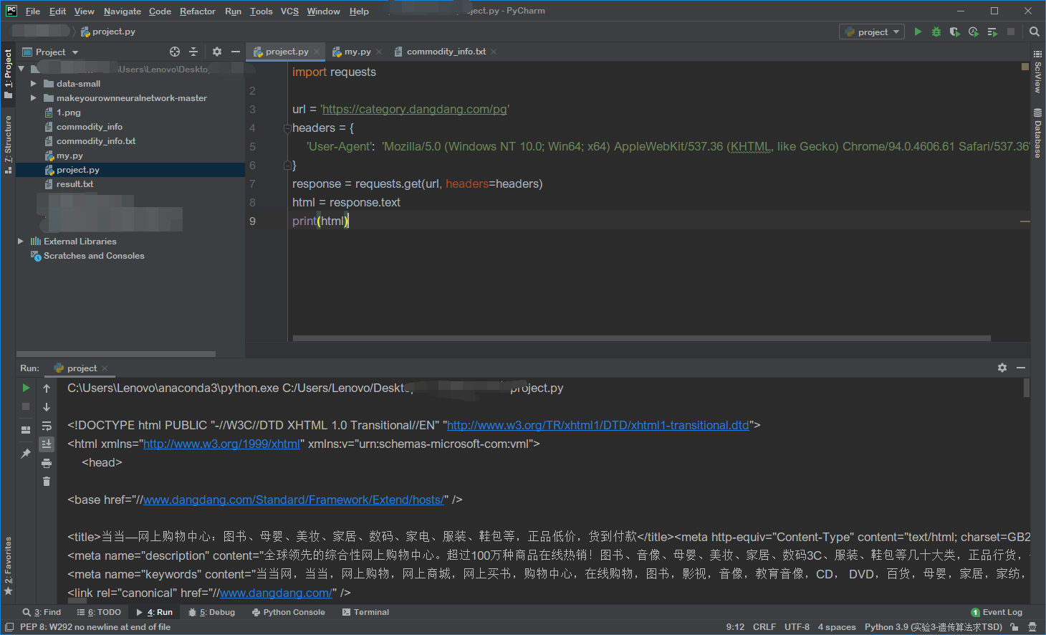1046x635 pixels.
Task: Collapse all in the Project panel
Action: (193, 52)
